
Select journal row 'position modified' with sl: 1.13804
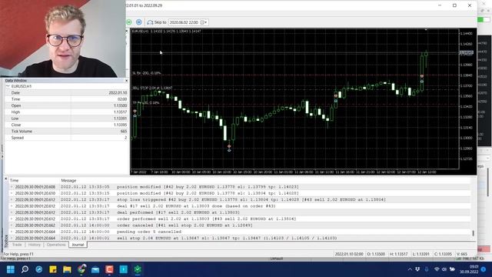pos(240,193)
